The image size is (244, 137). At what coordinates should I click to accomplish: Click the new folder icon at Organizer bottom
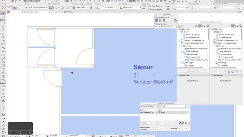(x=233, y=72)
